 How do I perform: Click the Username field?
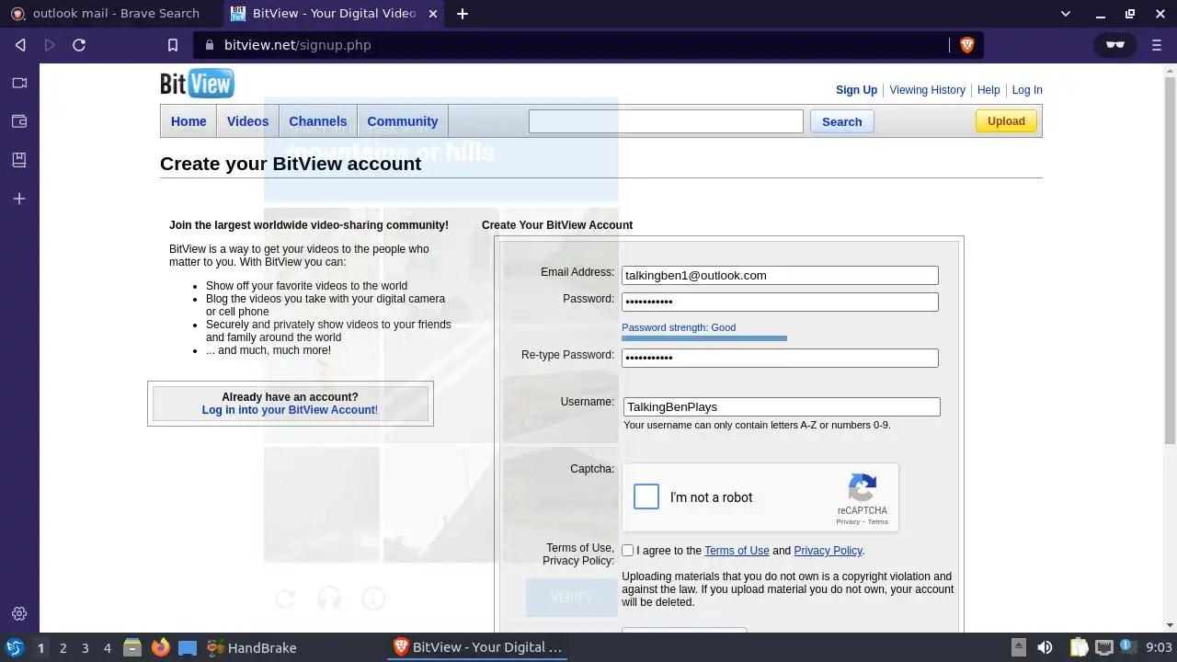(782, 406)
